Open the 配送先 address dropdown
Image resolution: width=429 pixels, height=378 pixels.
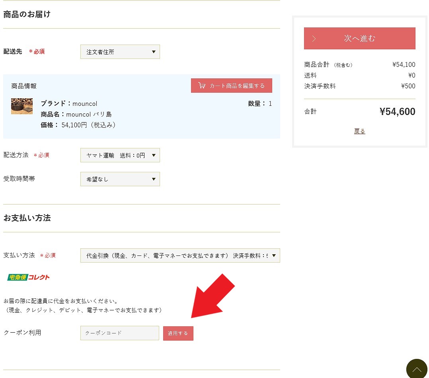tap(120, 52)
